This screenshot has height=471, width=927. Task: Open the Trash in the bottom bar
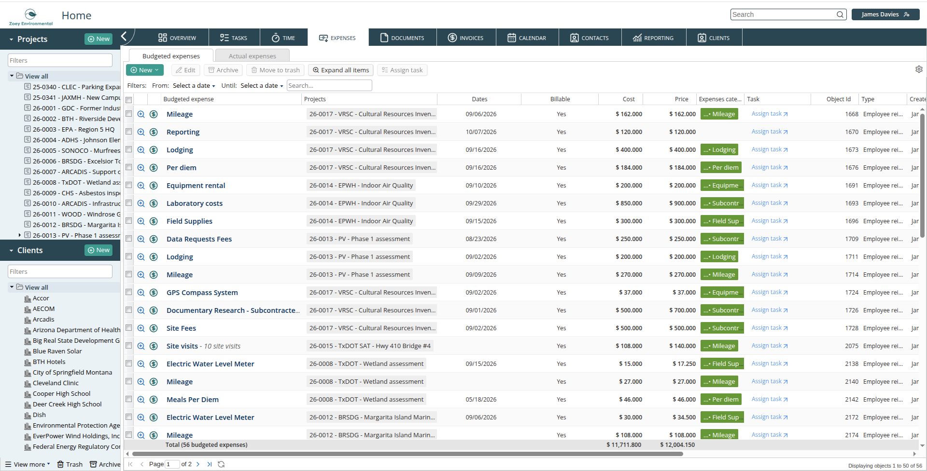point(70,464)
